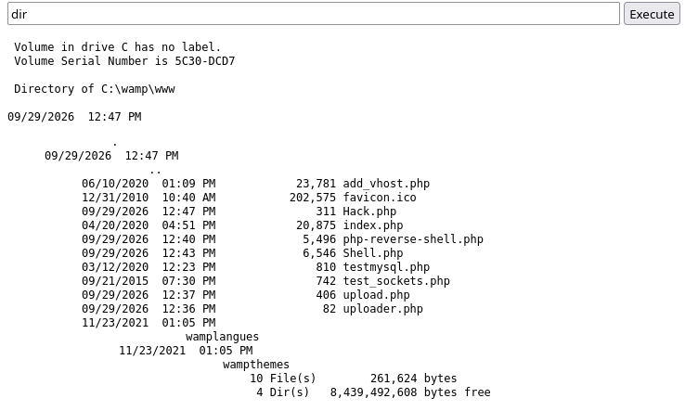The image size is (698, 411).
Task: Click total size 261,624 bytes
Action: click(414, 379)
